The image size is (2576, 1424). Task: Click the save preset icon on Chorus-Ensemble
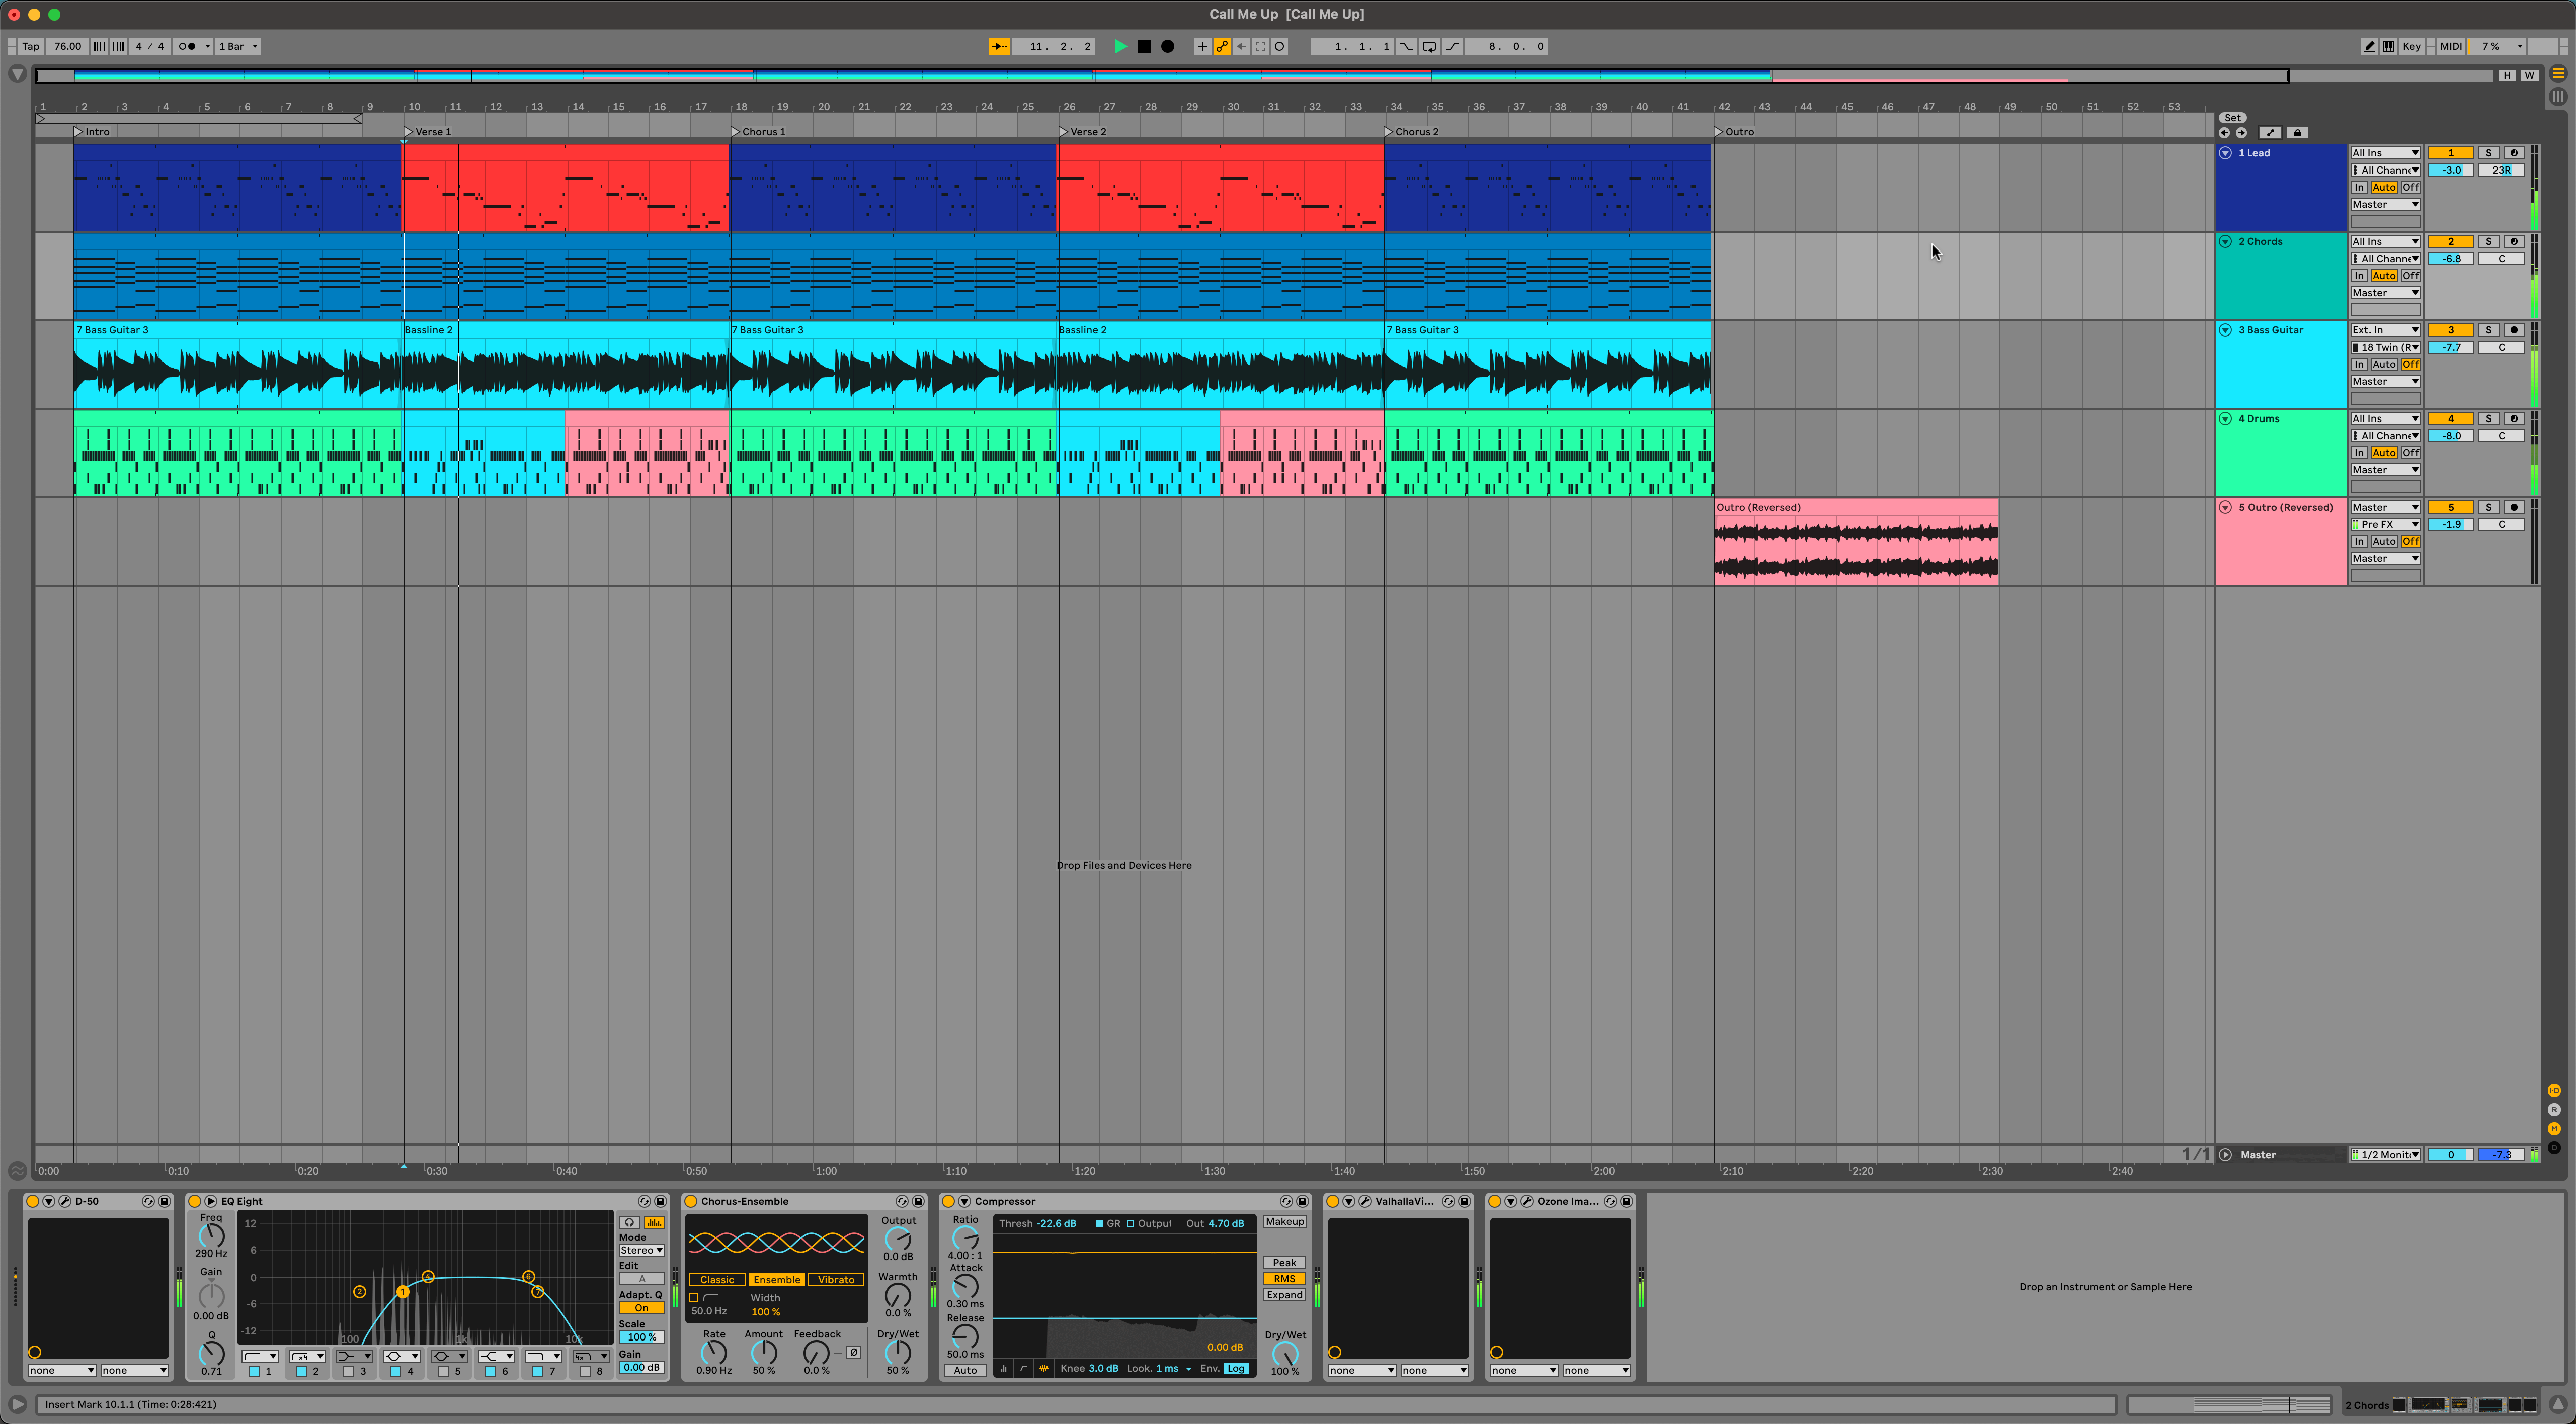click(919, 1201)
